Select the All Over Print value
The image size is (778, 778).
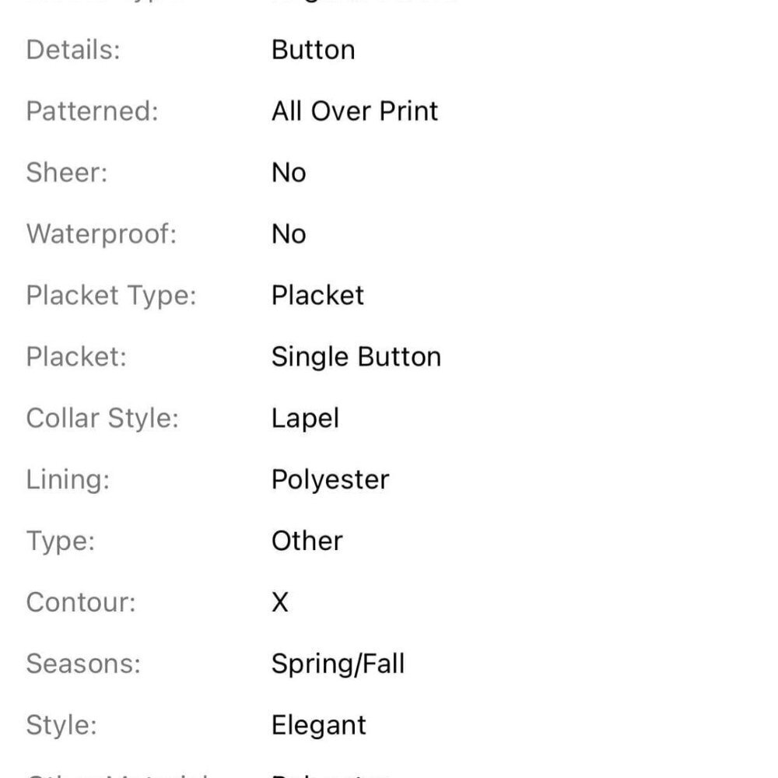point(355,111)
